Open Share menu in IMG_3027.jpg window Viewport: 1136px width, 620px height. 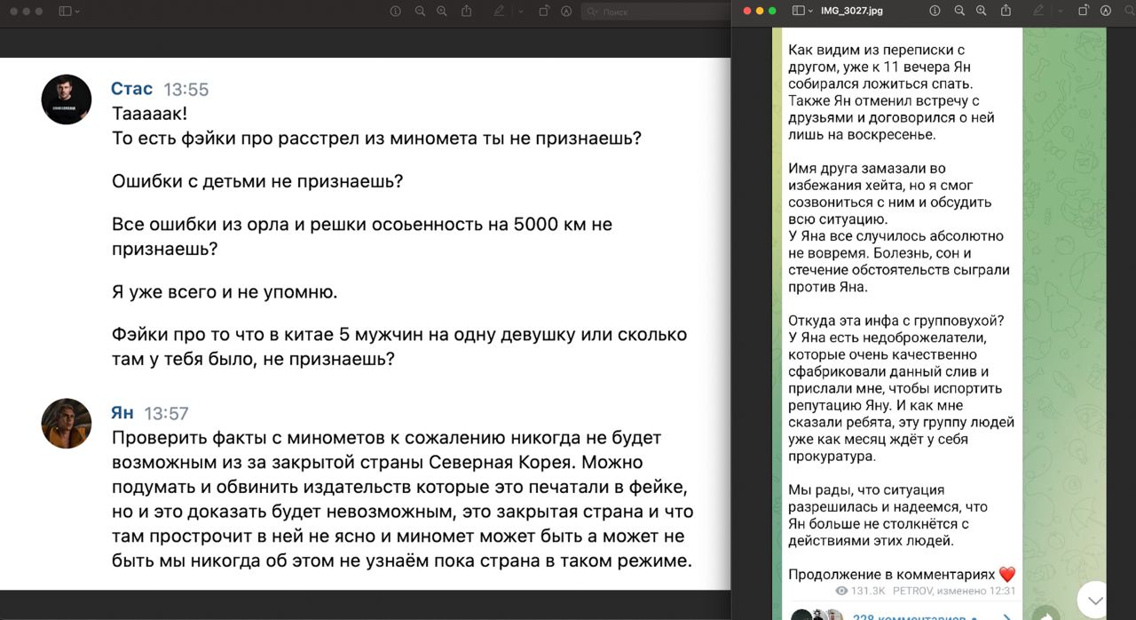tap(1006, 11)
